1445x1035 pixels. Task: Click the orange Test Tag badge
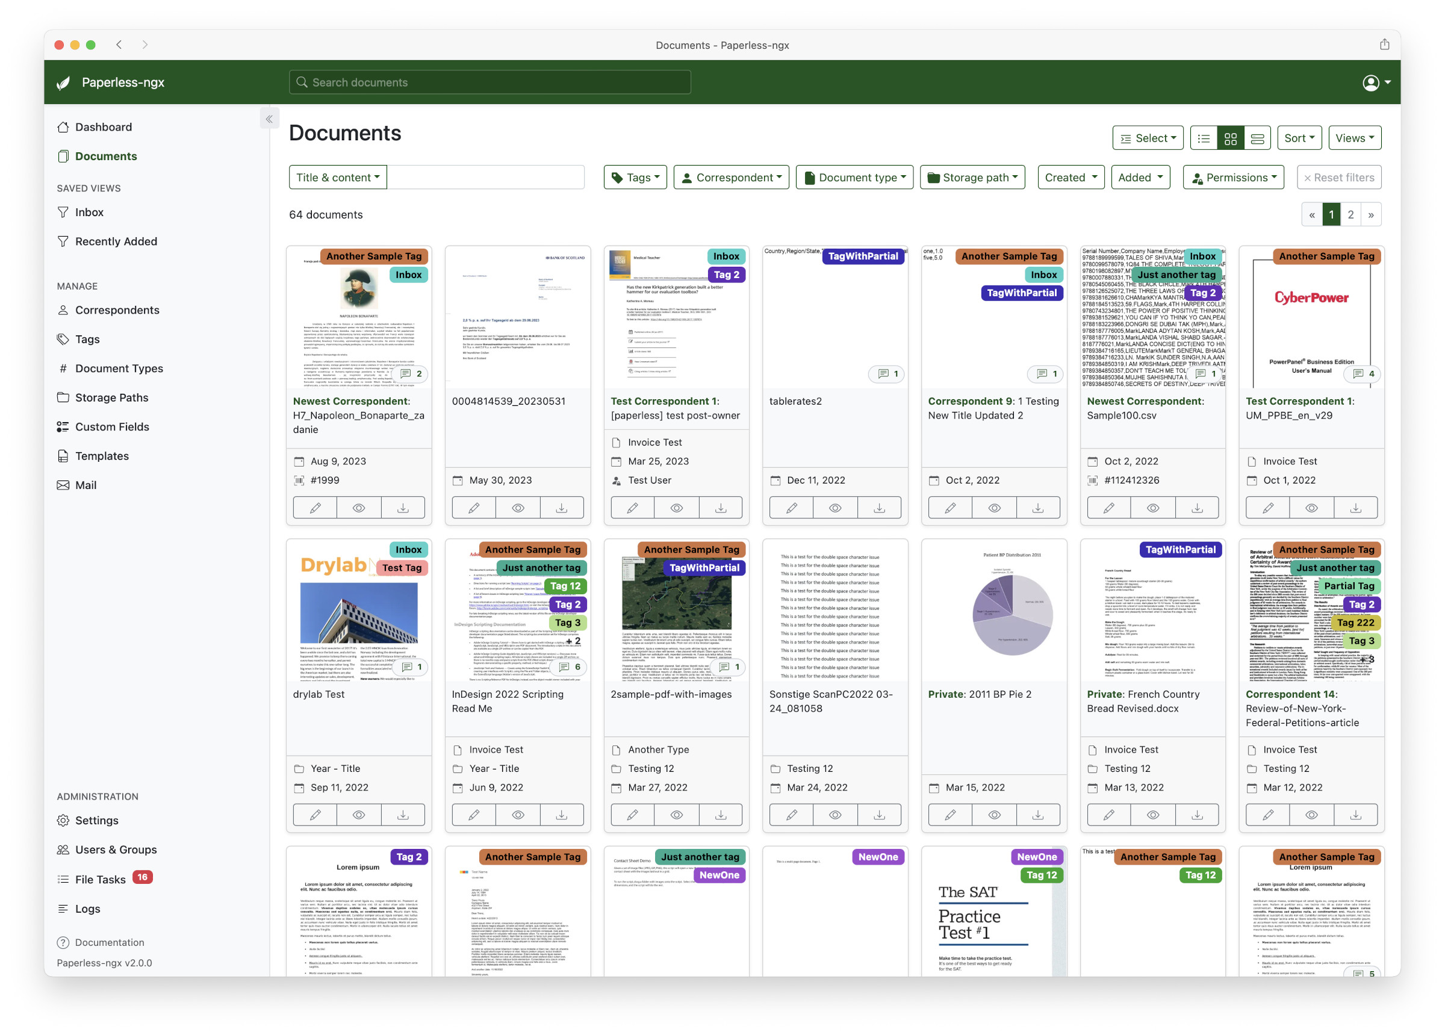pos(402,568)
